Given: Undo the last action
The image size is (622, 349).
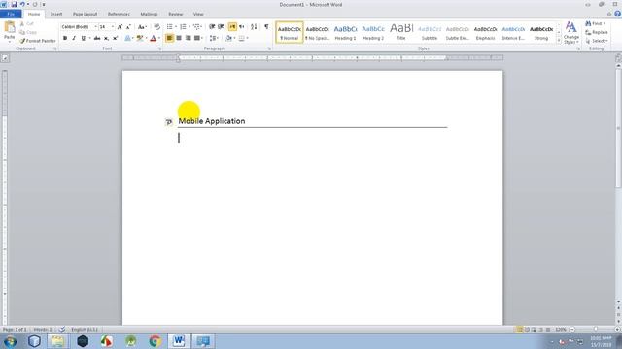Looking at the screenshot, I should click(22, 4).
